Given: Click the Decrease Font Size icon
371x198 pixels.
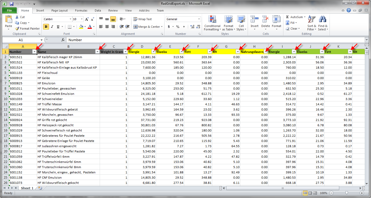Looking at the screenshot, I should 92,19.
